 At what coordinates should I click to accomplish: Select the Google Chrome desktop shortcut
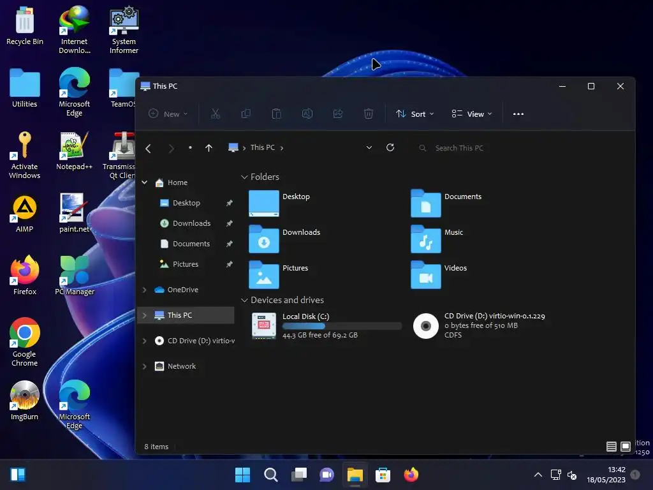tap(25, 343)
